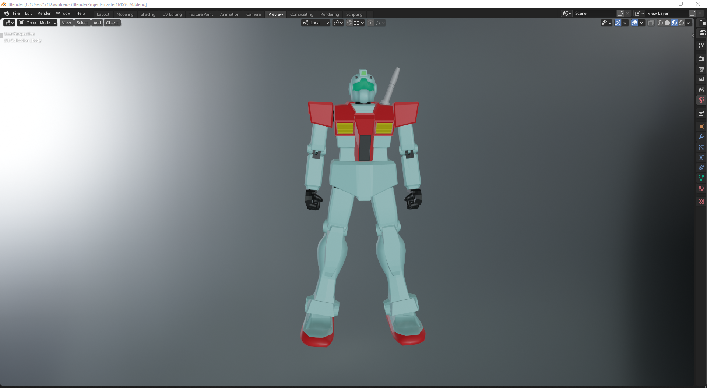707x388 pixels.
Task: Switch to Solid viewport shading
Action: [x=667, y=23]
